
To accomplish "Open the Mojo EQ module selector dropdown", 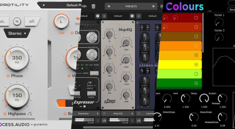I will (121, 114).
